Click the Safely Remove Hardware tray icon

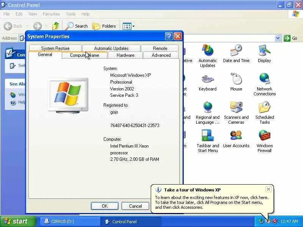(x=261, y=221)
